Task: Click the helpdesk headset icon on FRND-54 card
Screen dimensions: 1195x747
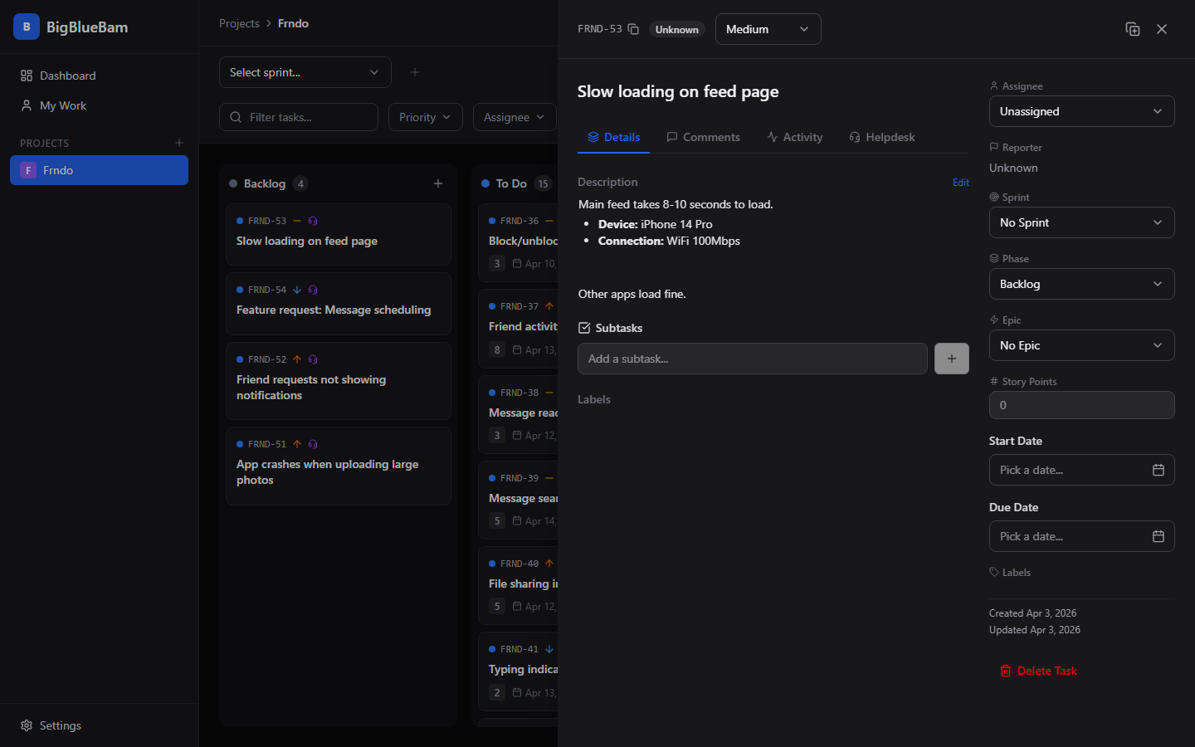Action: pos(313,290)
